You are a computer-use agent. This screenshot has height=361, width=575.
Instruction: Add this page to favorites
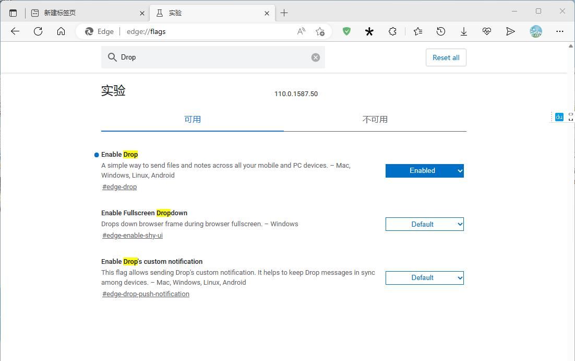pos(320,31)
